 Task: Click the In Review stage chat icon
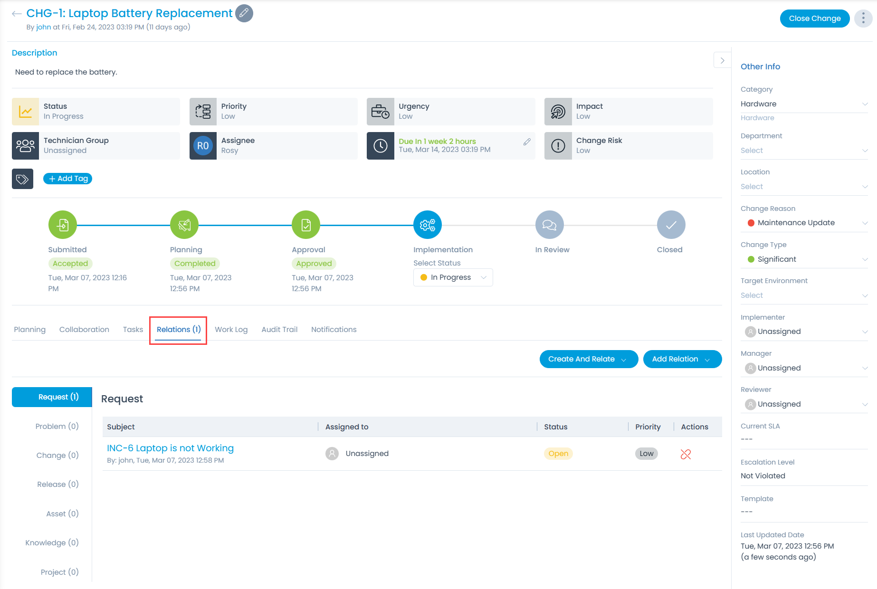549,225
